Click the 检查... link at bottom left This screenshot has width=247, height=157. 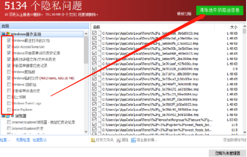(5, 140)
